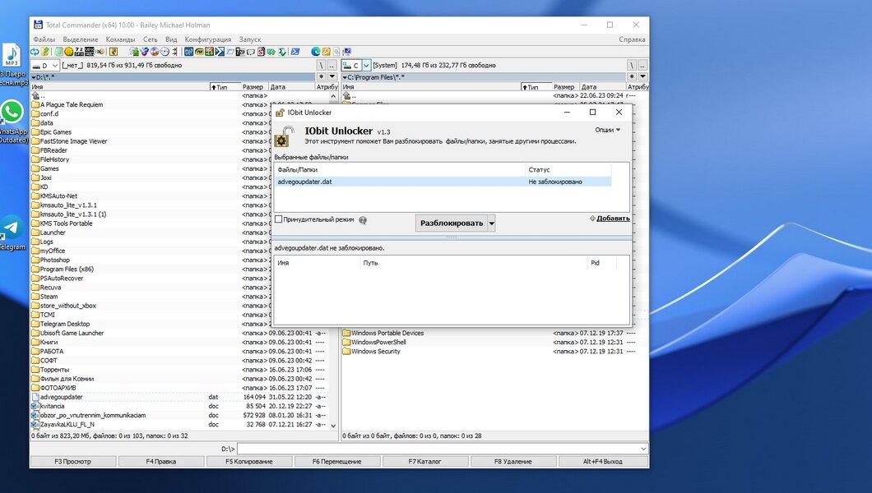This screenshot has height=493, width=872.
Task: Click the Статус column header in Unlocker
Action: point(568,170)
